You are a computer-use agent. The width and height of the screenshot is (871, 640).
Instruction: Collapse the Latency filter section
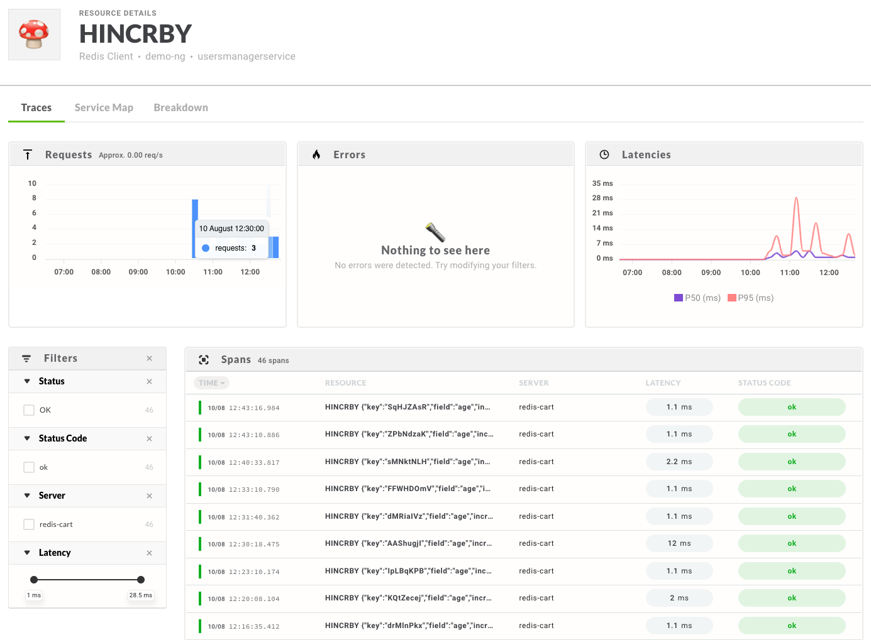[x=26, y=553]
